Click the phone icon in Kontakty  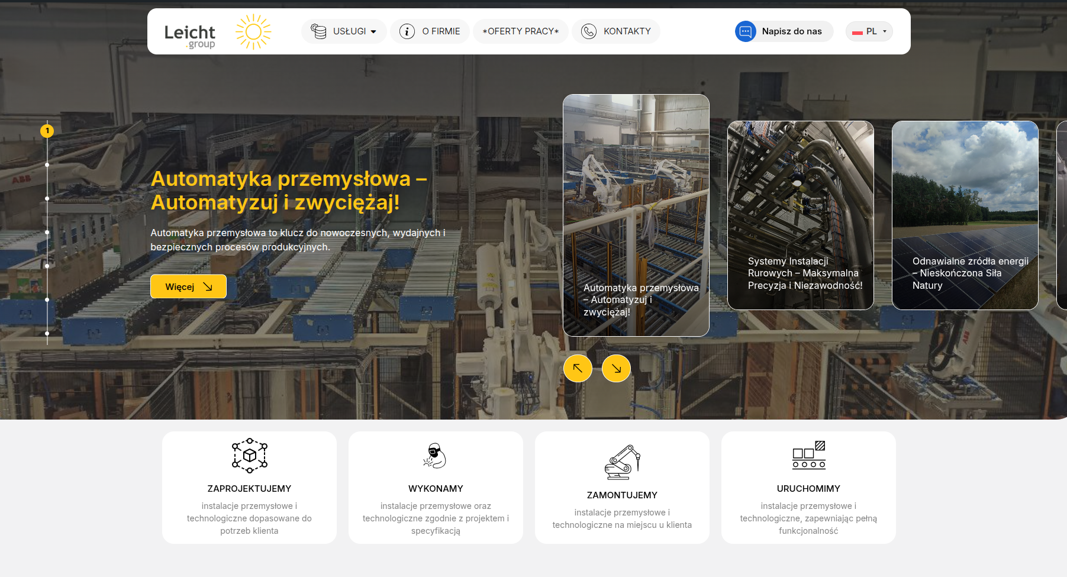pyautogui.click(x=588, y=31)
